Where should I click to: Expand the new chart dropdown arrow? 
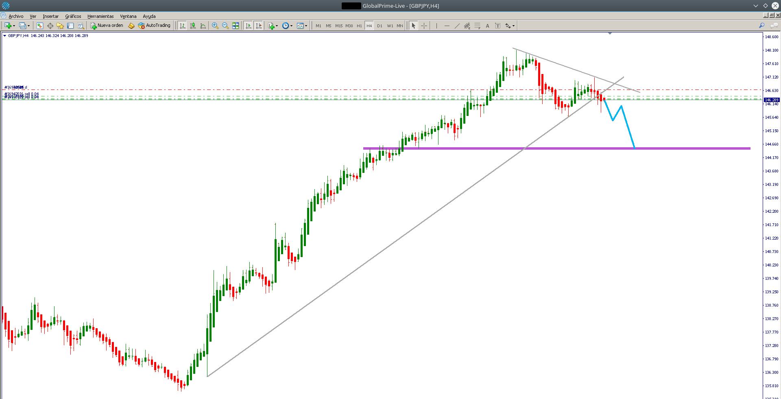(14, 26)
